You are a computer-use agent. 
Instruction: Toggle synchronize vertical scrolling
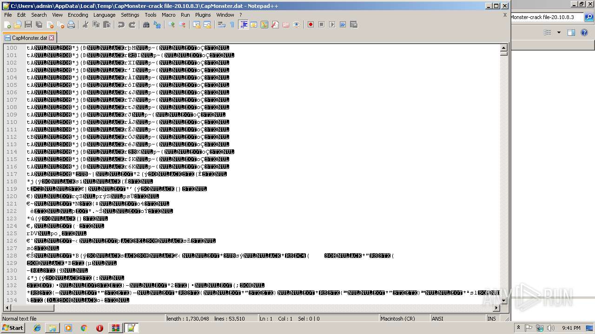click(197, 25)
